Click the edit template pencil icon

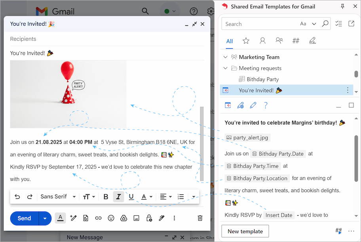(x=253, y=105)
